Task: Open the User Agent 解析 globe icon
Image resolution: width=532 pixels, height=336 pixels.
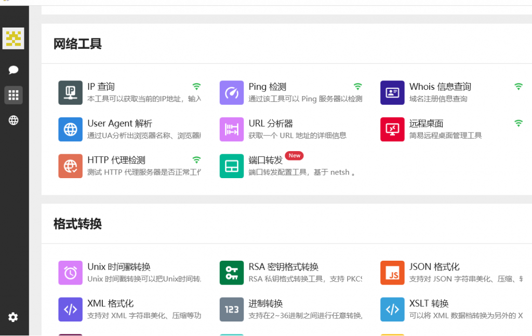Action: [x=70, y=129]
